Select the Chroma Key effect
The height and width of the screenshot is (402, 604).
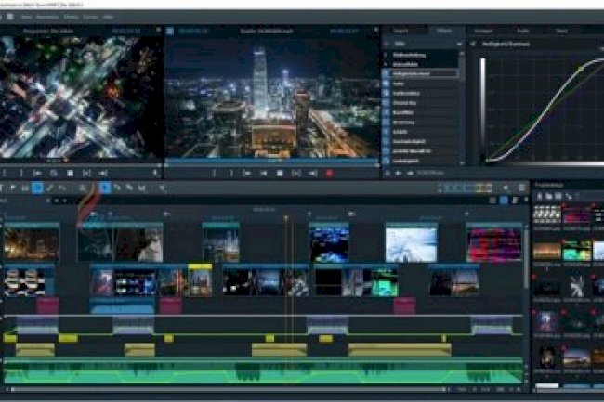click(x=420, y=103)
